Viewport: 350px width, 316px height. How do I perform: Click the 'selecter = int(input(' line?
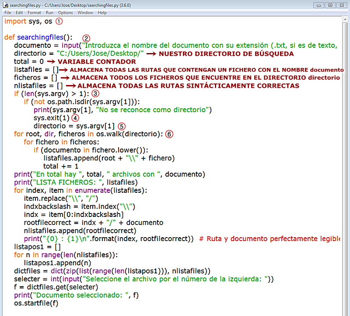[x=144, y=279]
